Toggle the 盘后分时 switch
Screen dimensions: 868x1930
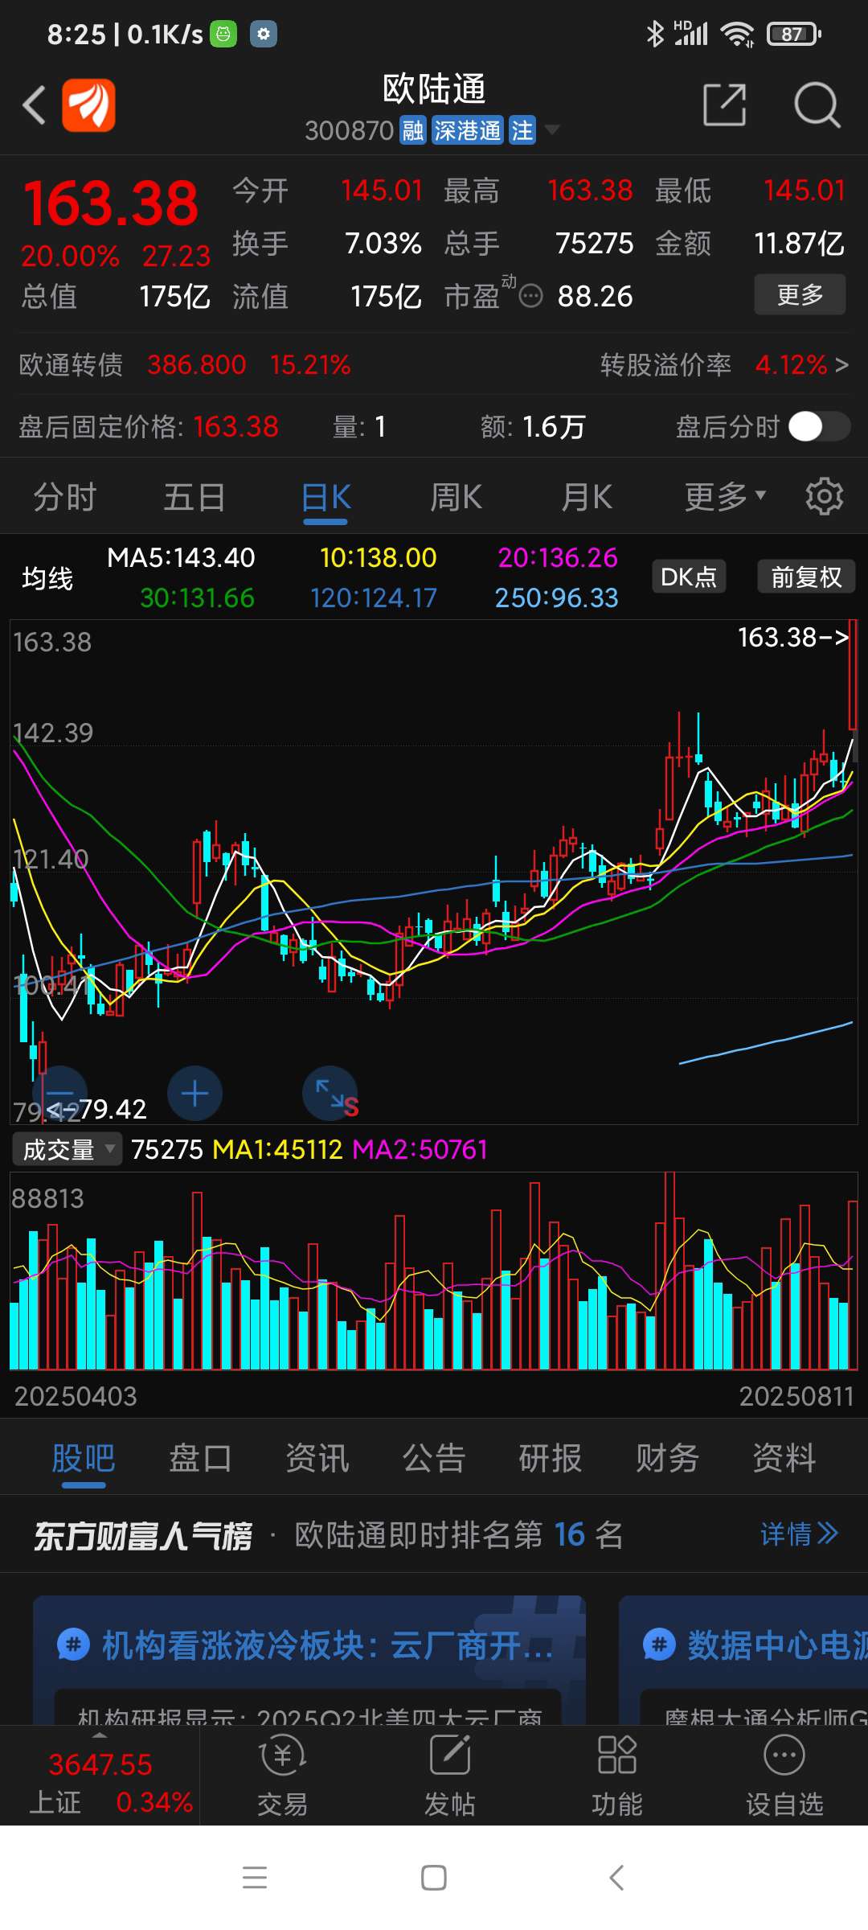[818, 426]
